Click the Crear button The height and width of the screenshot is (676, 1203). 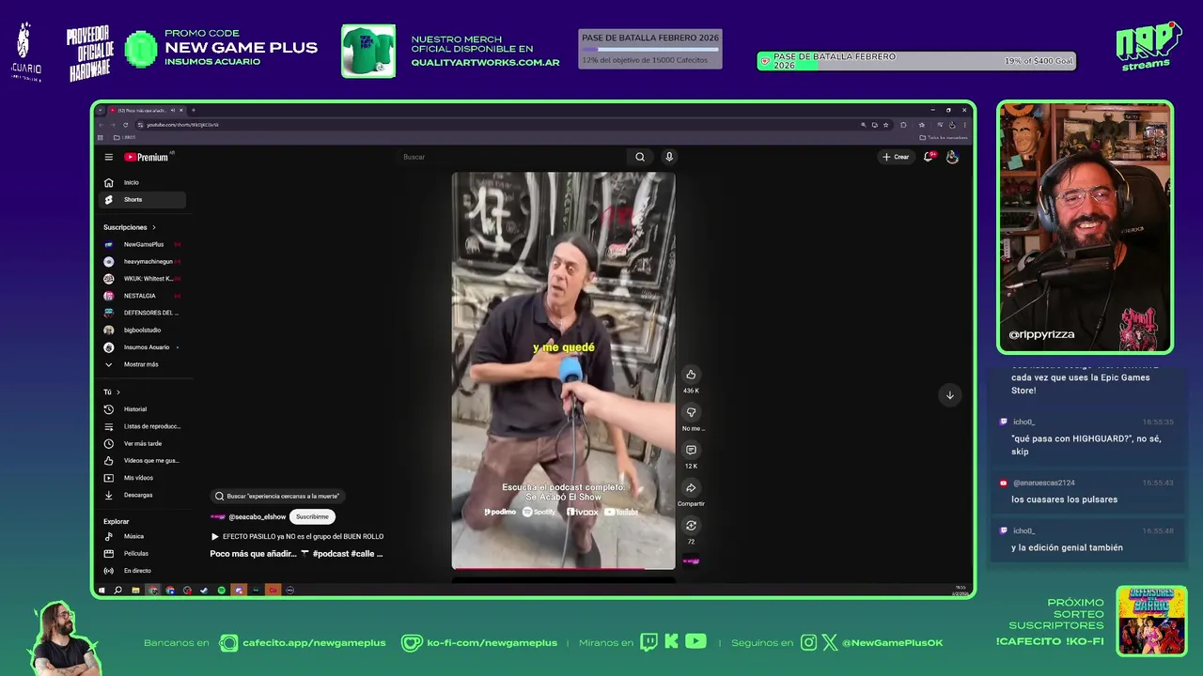point(896,157)
